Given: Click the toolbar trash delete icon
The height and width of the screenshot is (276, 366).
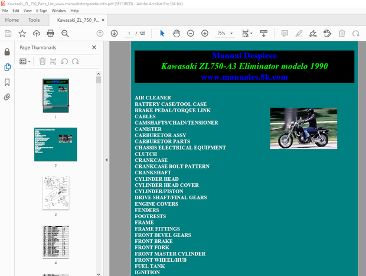Looking at the screenshot, I should coord(342,34).
